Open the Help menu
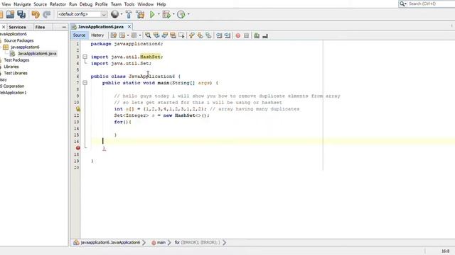This screenshot has height=255, width=455. pyautogui.click(x=161, y=4)
